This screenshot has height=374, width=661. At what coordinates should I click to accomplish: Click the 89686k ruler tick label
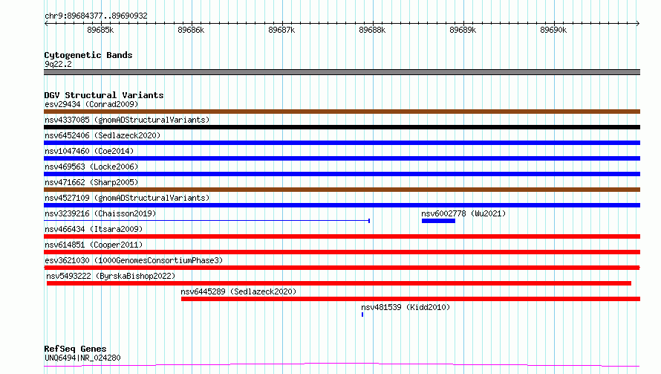click(191, 30)
